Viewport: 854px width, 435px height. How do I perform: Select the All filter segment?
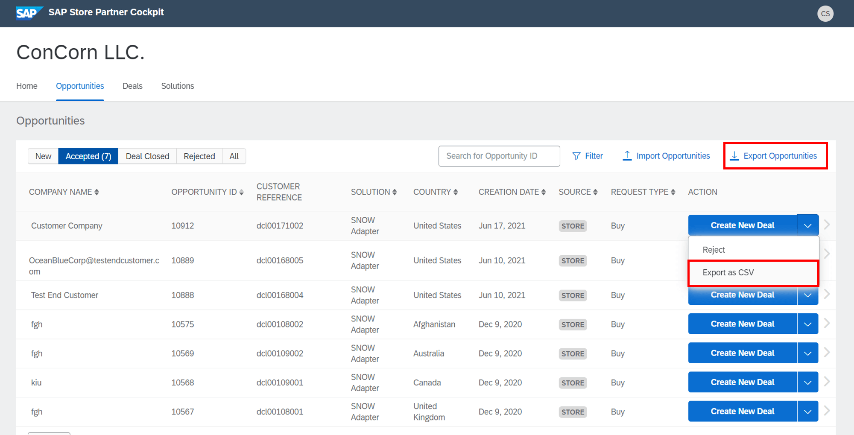[234, 156]
